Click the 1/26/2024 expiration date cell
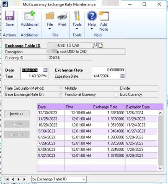This screenshot has width=168, height=184. point(142,113)
